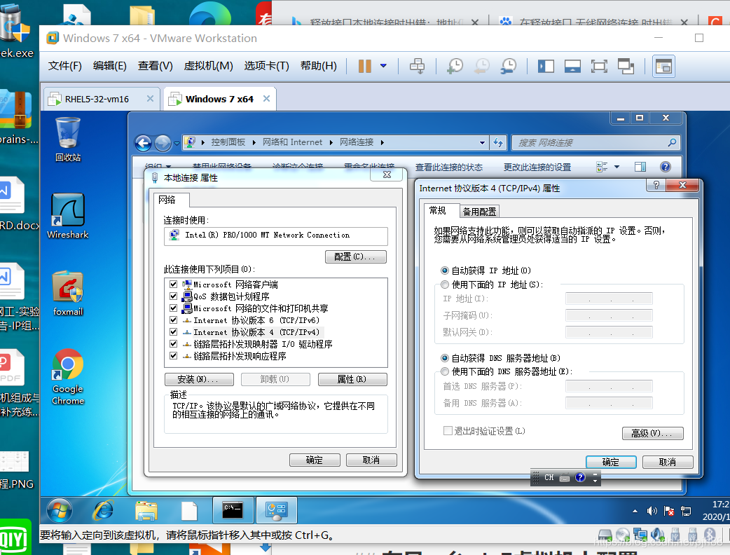Open the snapshot manager
The width and height of the screenshot is (730, 555).
point(509,66)
